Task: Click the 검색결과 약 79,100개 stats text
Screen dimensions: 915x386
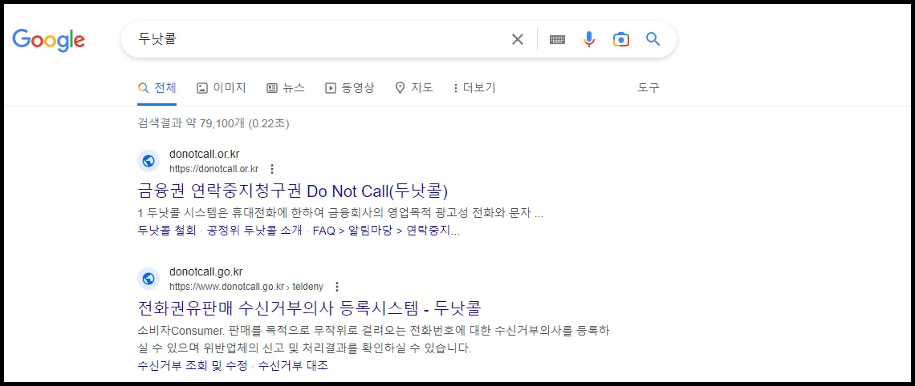Action: (x=213, y=123)
